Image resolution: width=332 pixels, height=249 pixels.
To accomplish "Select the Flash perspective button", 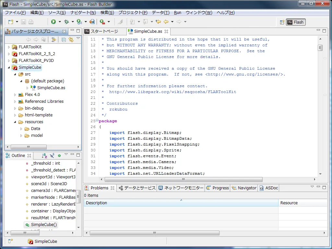I will coord(296,22).
